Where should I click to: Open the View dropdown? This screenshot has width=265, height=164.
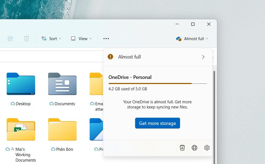[x=81, y=38]
